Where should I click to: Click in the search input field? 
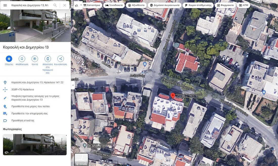point(30,5)
